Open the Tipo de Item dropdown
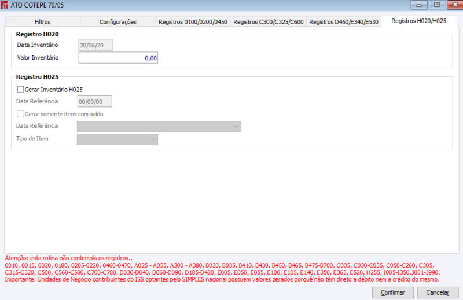Screen dimensions: 463x300 (117, 139)
